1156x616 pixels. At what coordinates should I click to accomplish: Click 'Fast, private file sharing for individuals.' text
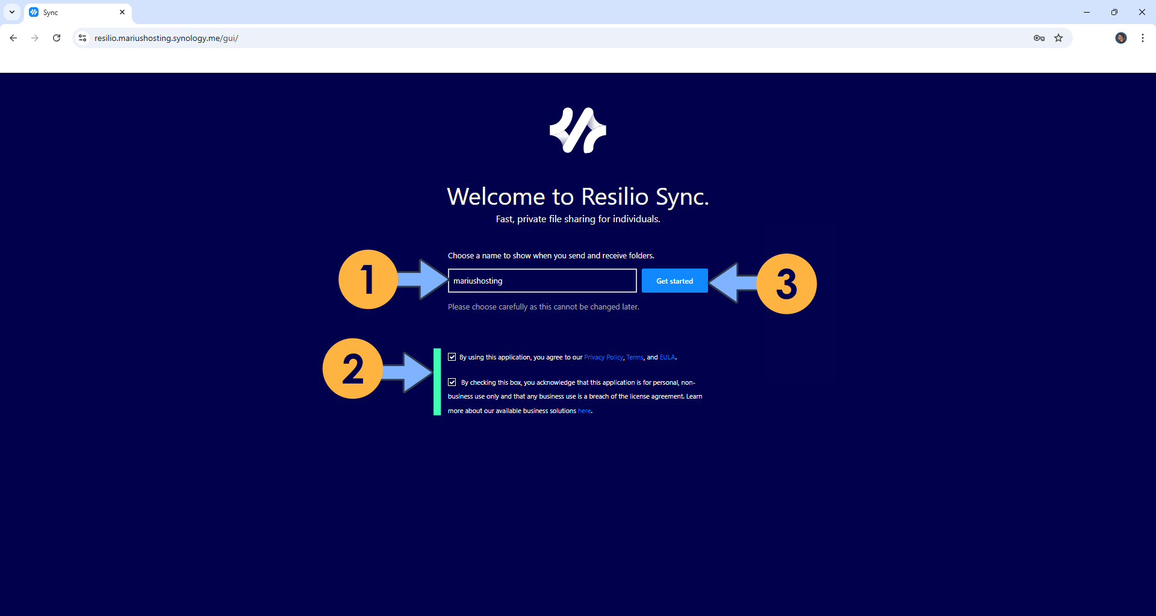point(578,219)
